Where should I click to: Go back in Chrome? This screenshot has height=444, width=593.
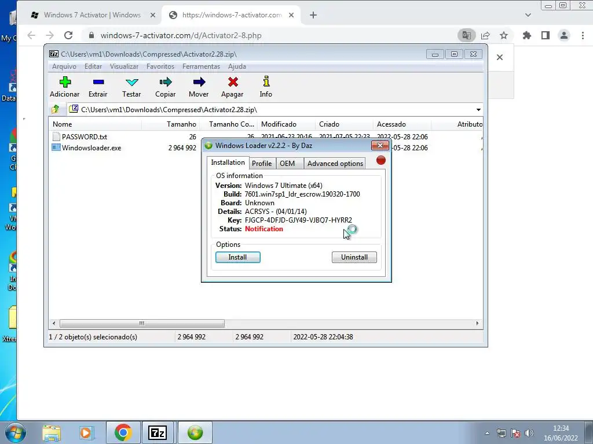(x=31, y=35)
